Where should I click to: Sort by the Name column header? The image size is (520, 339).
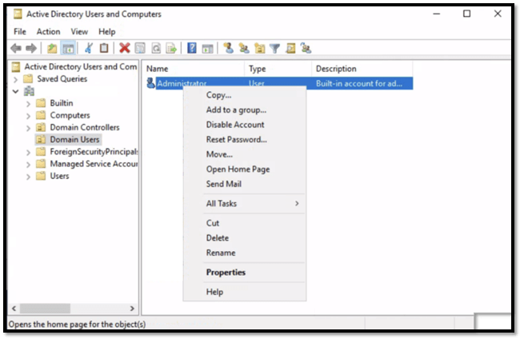pos(194,69)
